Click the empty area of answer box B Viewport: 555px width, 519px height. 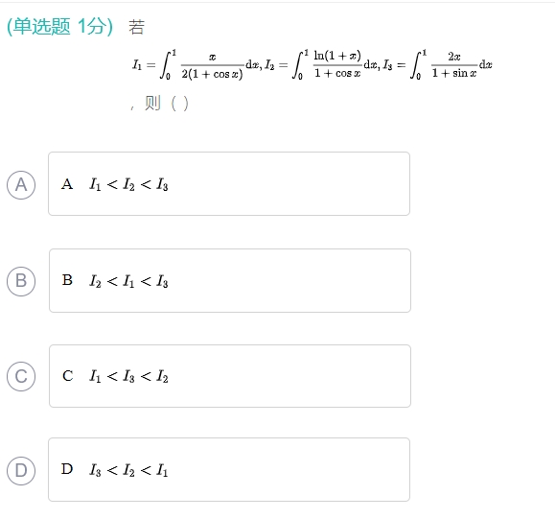pos(289,280)
